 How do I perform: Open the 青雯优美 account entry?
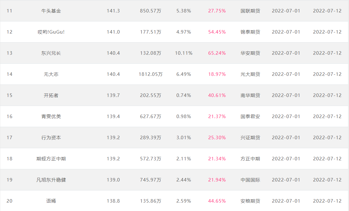51,116
